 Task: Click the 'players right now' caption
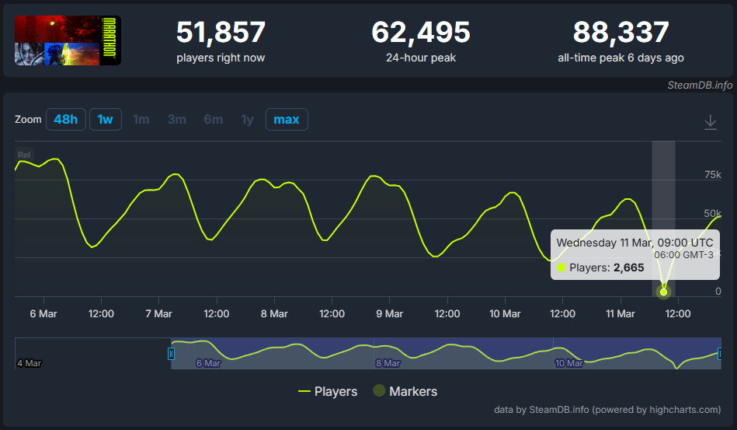point(221,58)
